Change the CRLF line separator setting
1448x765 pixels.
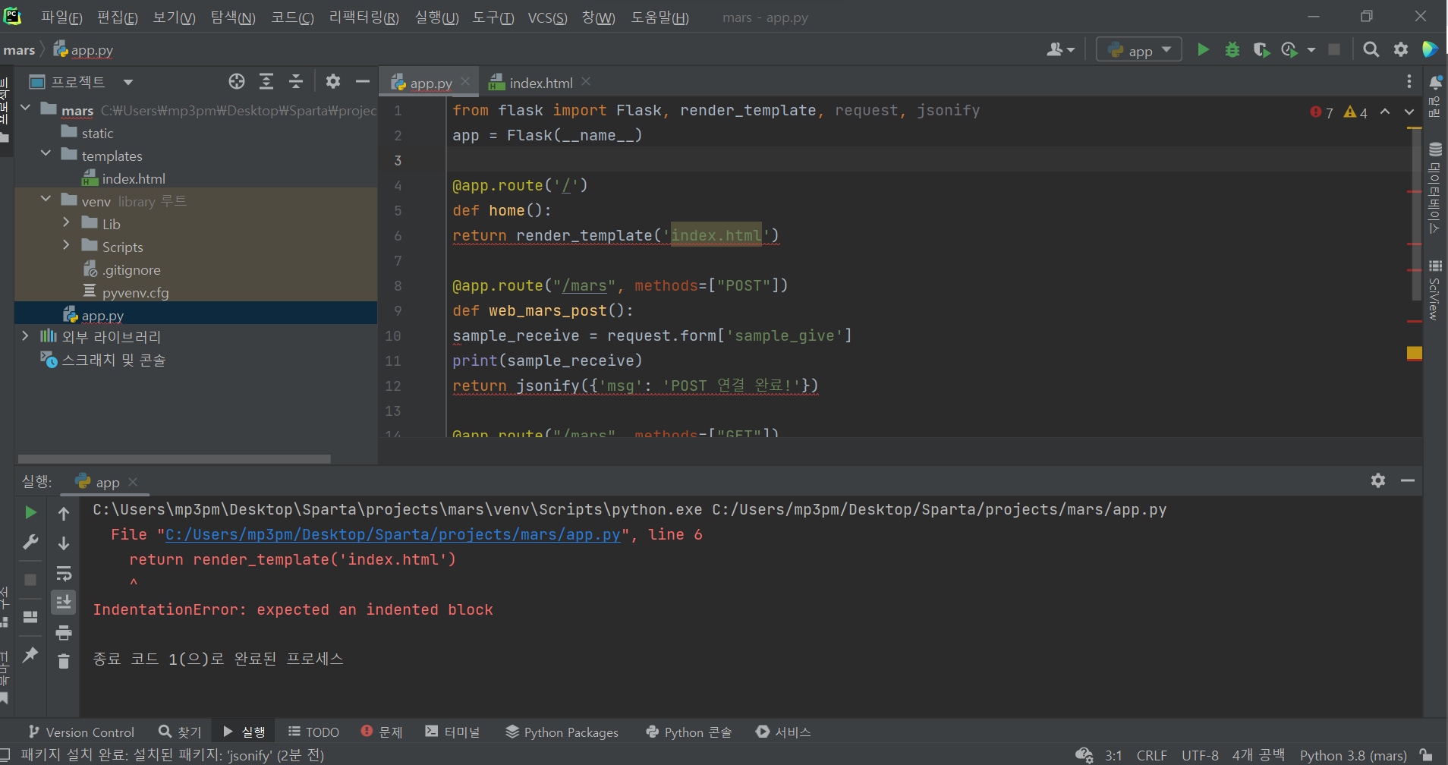1151,755
